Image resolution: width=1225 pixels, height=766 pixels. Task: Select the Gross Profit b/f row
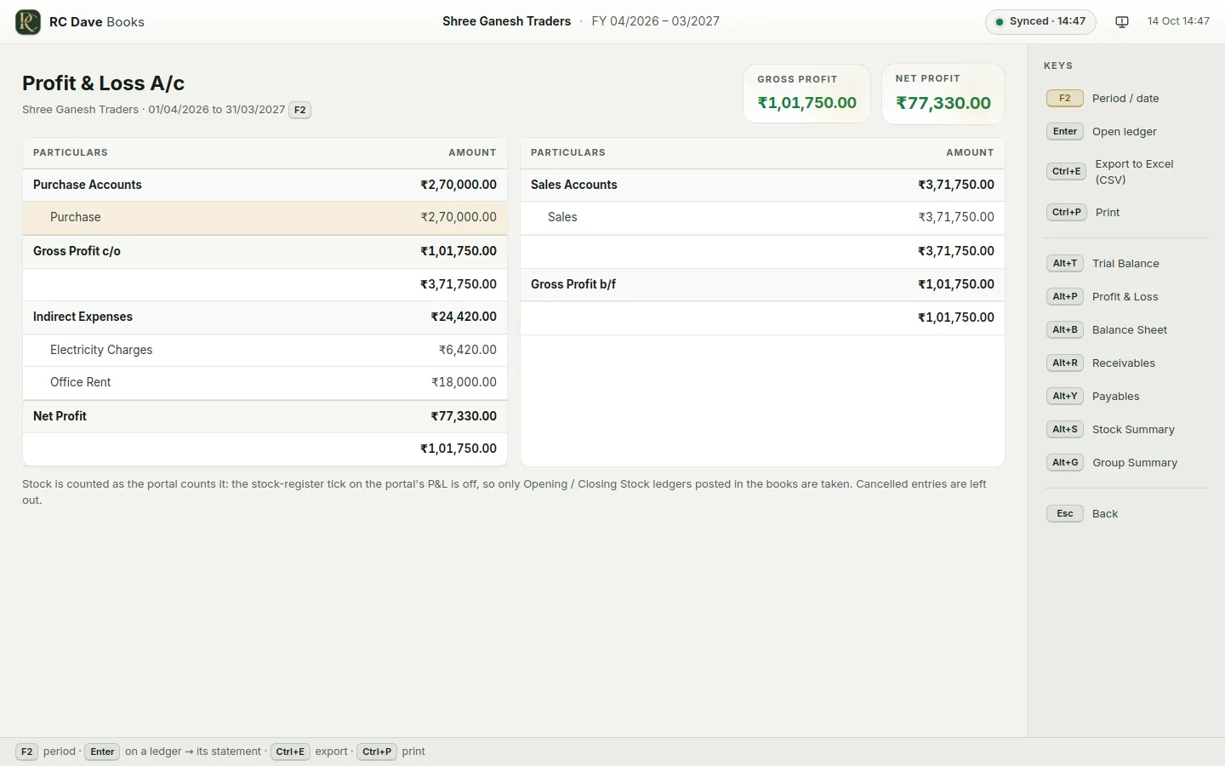[x=762, y=284]
